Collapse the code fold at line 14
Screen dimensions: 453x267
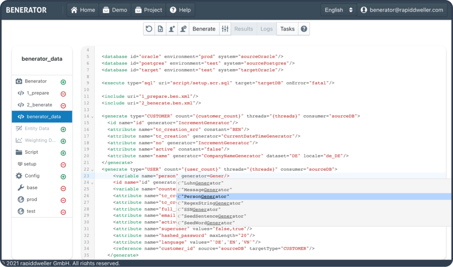92,117
